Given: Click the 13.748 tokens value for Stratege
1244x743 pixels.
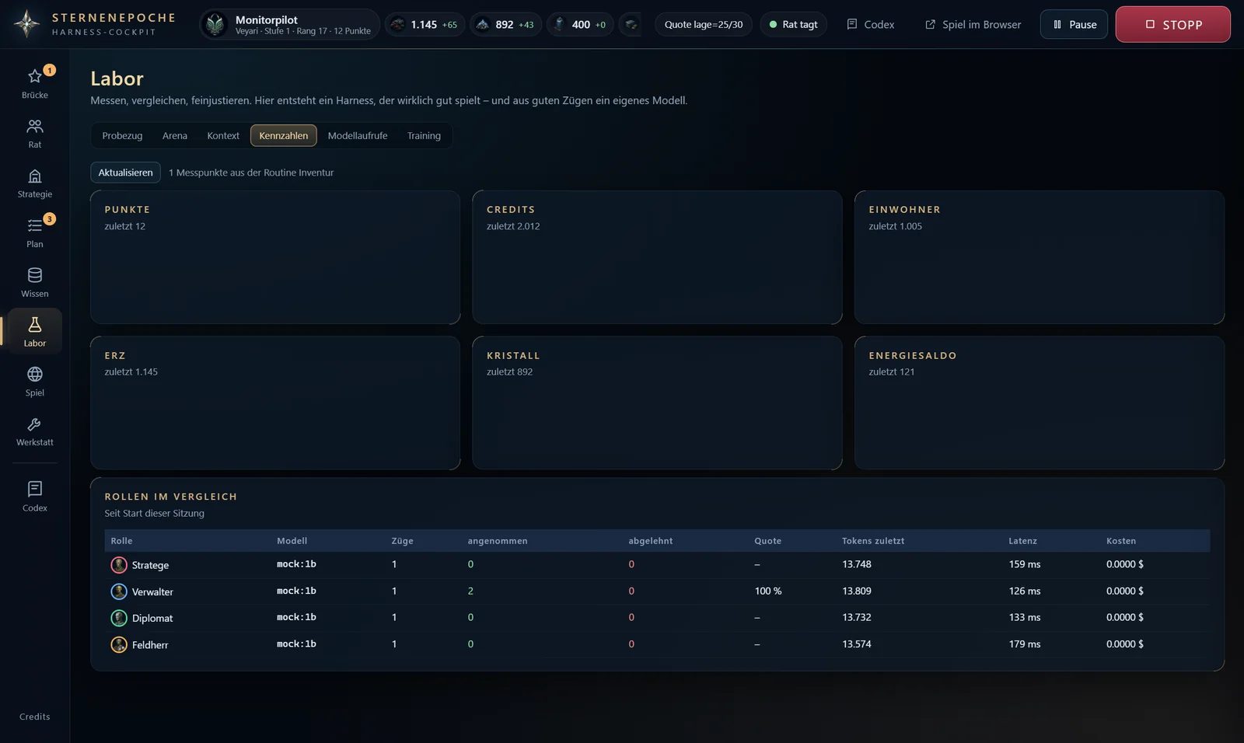Looking at the screenshot, I should 857,564.
